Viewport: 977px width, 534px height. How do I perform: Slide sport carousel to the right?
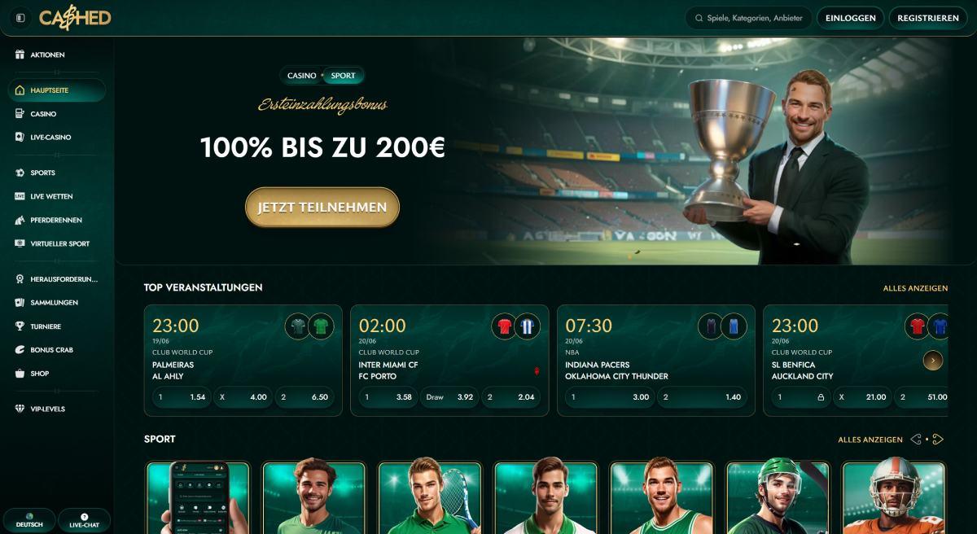click(937, 440)
